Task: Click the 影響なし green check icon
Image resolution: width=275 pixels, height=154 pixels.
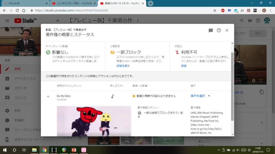Action: click(x=48, y=52)
